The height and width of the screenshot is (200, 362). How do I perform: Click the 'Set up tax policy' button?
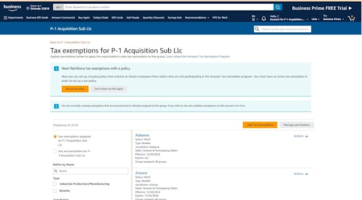75,89
